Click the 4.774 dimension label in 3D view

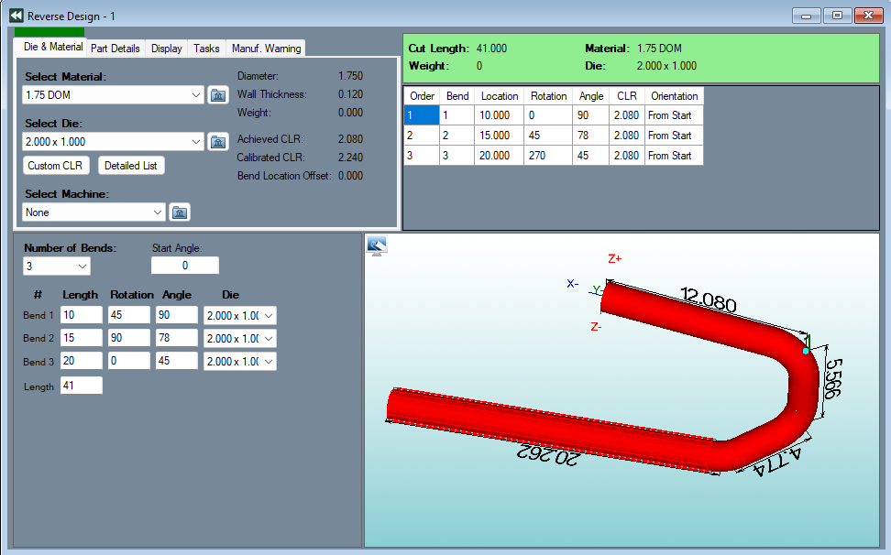pyautogui.click(x=777, y=462)
